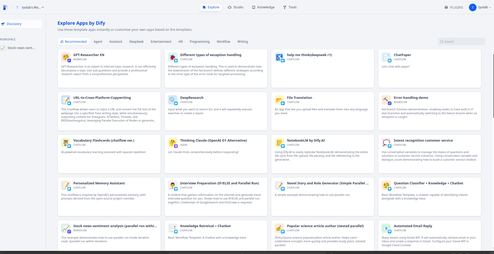The width and height of the screenshot is (494, 254).
Task: Open the Tools tab
Action: [290, 7]
